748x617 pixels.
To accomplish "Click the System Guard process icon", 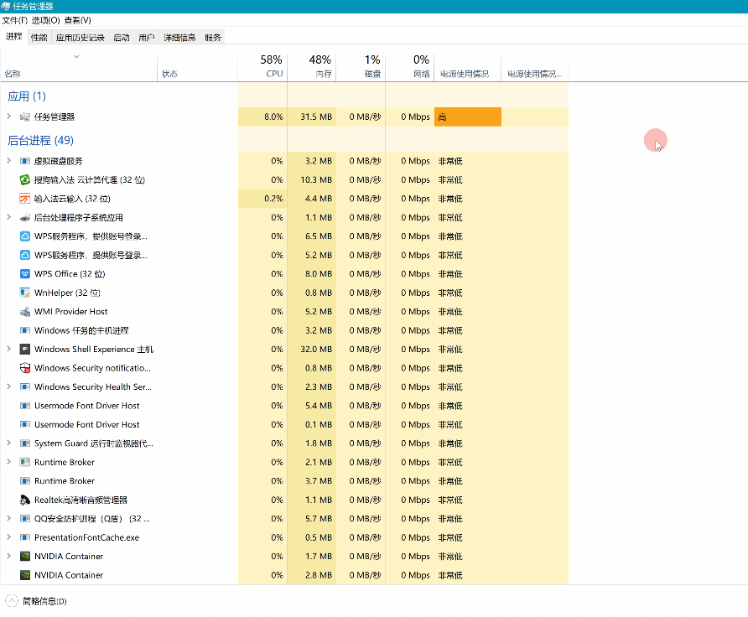I will (x=25, y=443).
